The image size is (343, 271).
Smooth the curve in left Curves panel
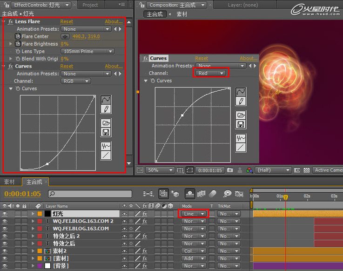(106, 146)
